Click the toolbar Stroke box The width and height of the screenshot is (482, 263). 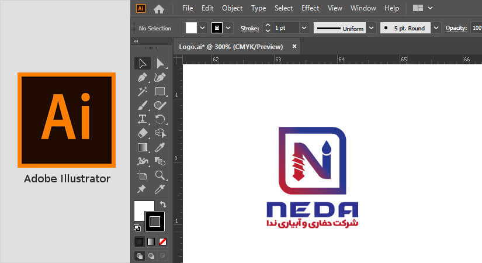[155, 222]
